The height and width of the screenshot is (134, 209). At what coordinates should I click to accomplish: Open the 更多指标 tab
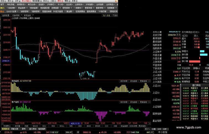pos(142,126)
